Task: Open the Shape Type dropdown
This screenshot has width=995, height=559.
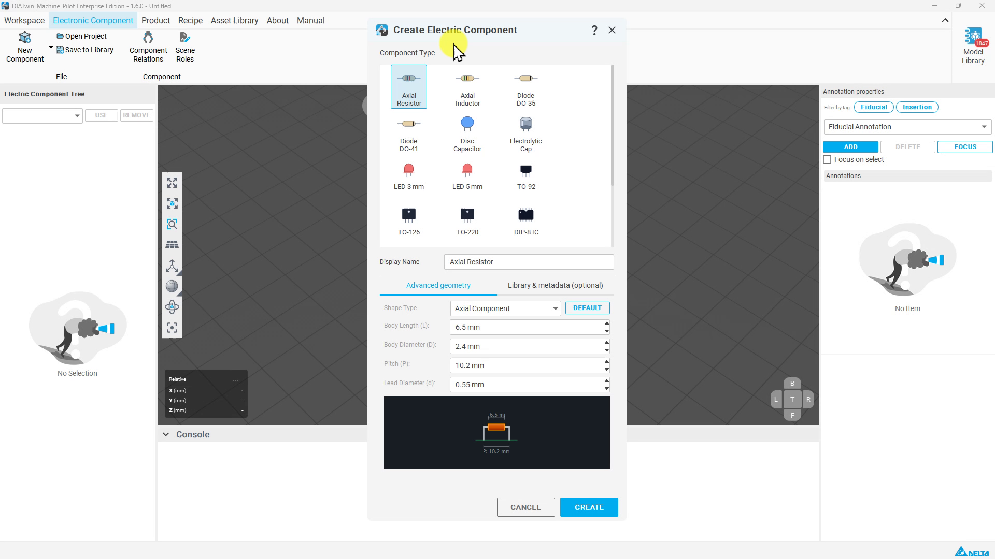Action: tap(505, 308)
